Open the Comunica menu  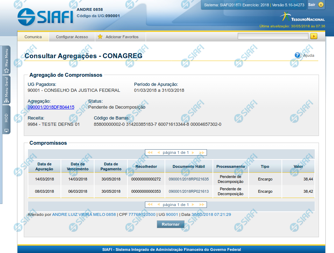point(33,37)
